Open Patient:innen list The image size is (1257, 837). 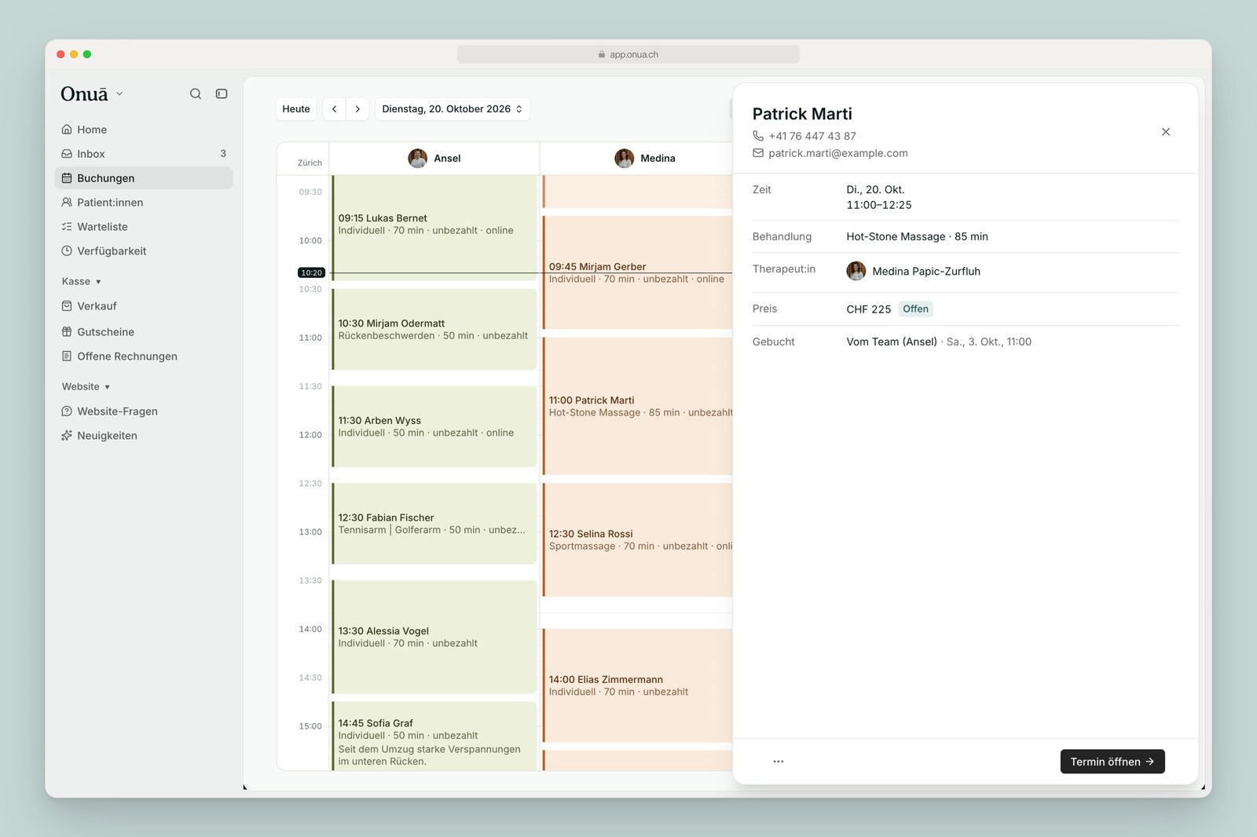point(144,203)
